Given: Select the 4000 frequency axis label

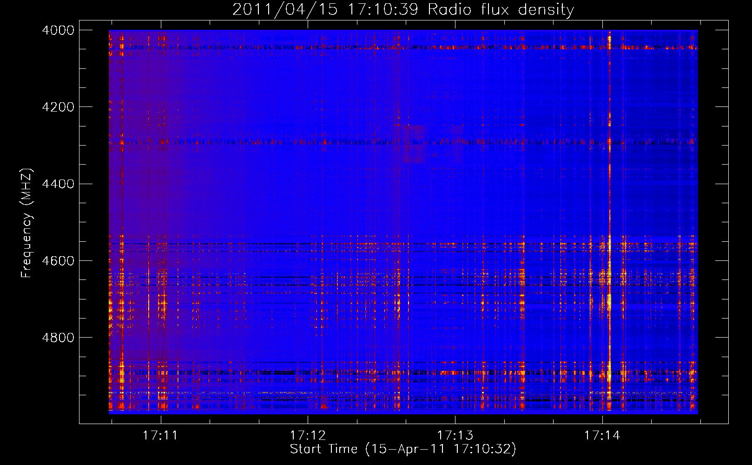Looking at the screenshot, I should tap(58, 30).
